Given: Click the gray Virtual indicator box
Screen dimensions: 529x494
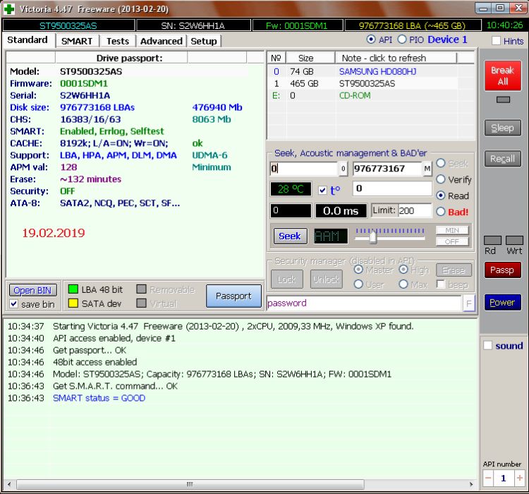Looking at the screenshot, I should coord(141,303).
